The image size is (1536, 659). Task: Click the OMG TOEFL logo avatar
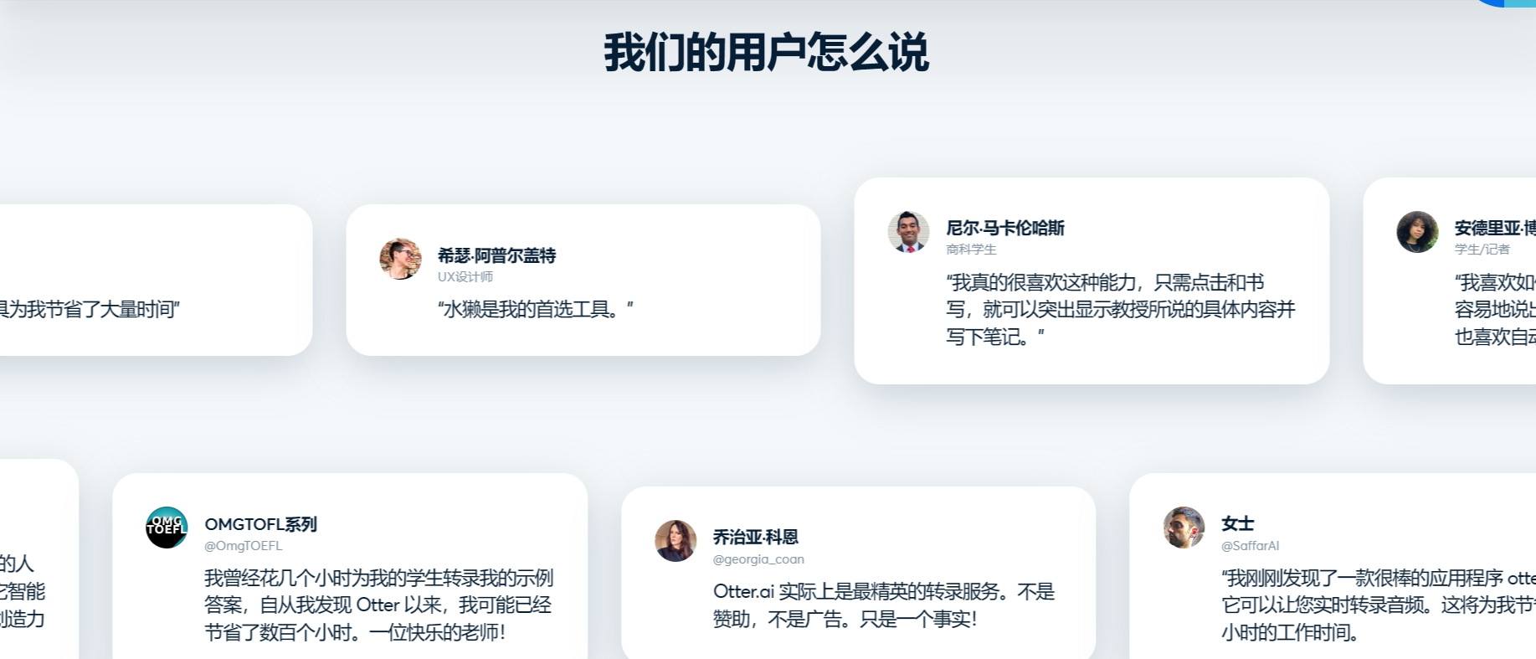point(167,528)
